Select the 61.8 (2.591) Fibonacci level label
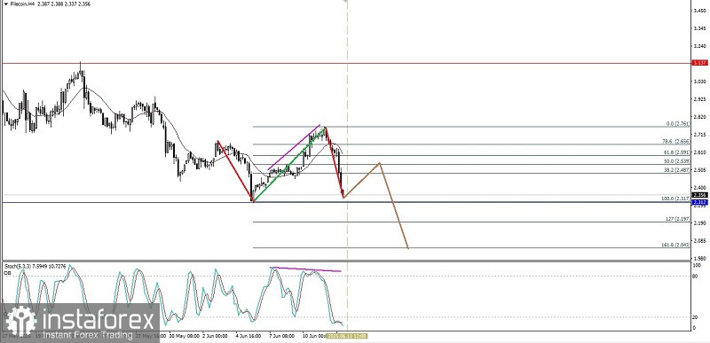The width and height of the screenshot is (710, 343). [675, 152]
